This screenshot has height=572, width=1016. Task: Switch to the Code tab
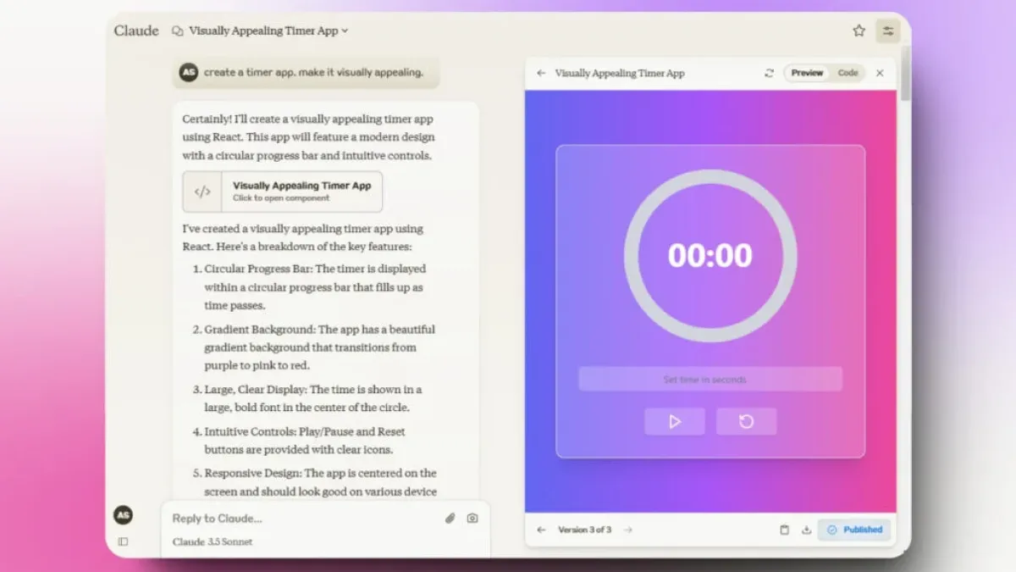point(848,73)
